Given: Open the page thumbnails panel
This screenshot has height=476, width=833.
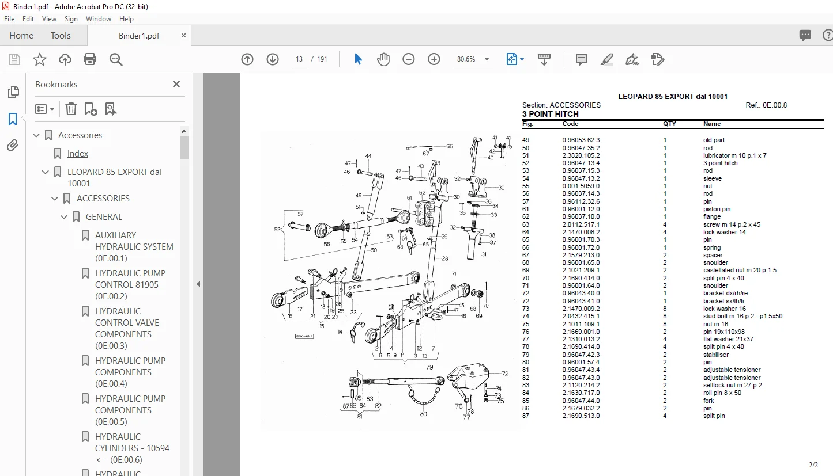Looking at the screenshot, I should pos(13,92).
